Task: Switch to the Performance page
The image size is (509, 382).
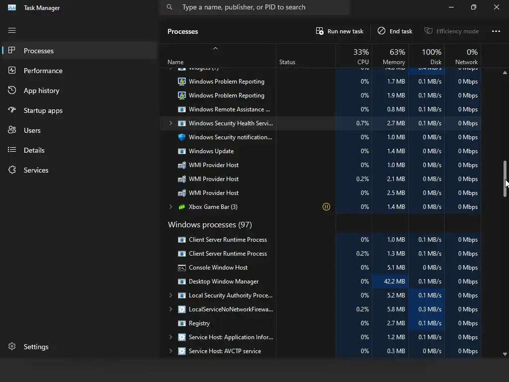Action: click(x=80, y=71)
